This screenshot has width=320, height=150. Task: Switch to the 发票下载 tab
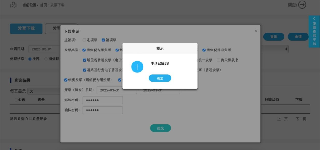tap(26, 28)
